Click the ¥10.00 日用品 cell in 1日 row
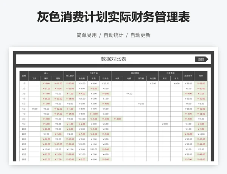Image resolution: width=227 pixels, height=174 pixels. pyautogui.click(x=106, y=84)
